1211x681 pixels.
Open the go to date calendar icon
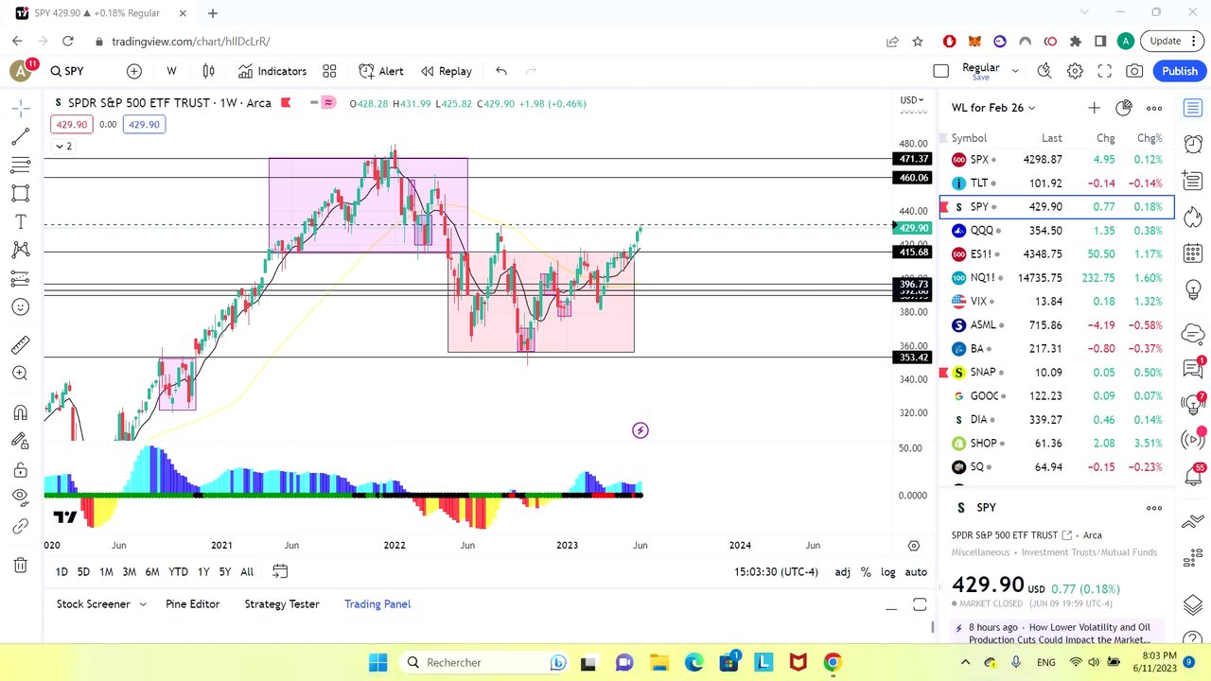tap(280, 571)
